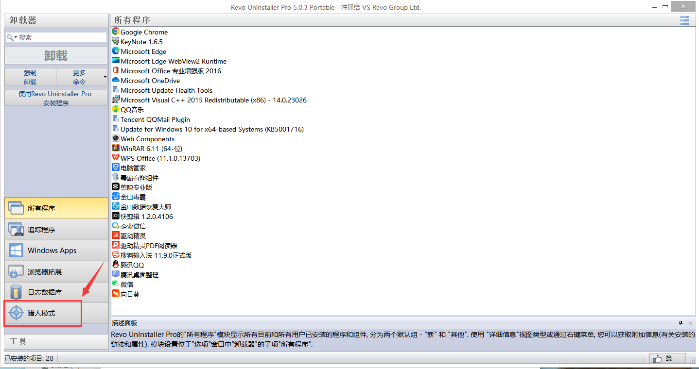Screen dimensions: 699x369
Task: Click the Web Components icon
Action: (116, 138)
